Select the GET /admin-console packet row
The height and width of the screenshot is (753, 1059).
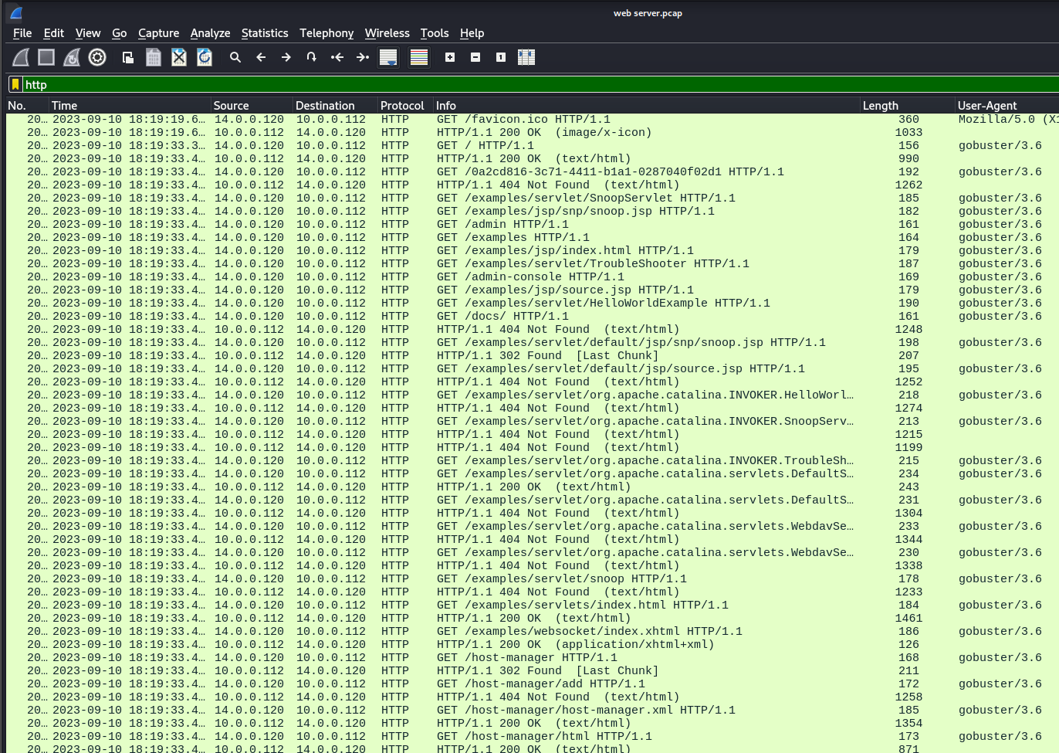(529, 277)
